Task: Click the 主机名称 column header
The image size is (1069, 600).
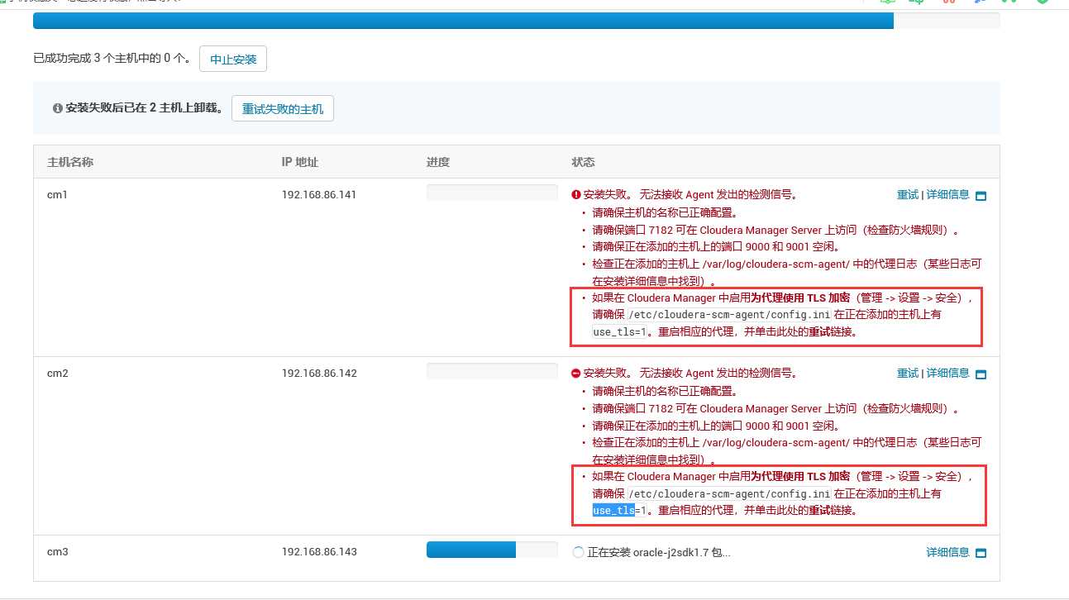Action: [x=70, y=162]
